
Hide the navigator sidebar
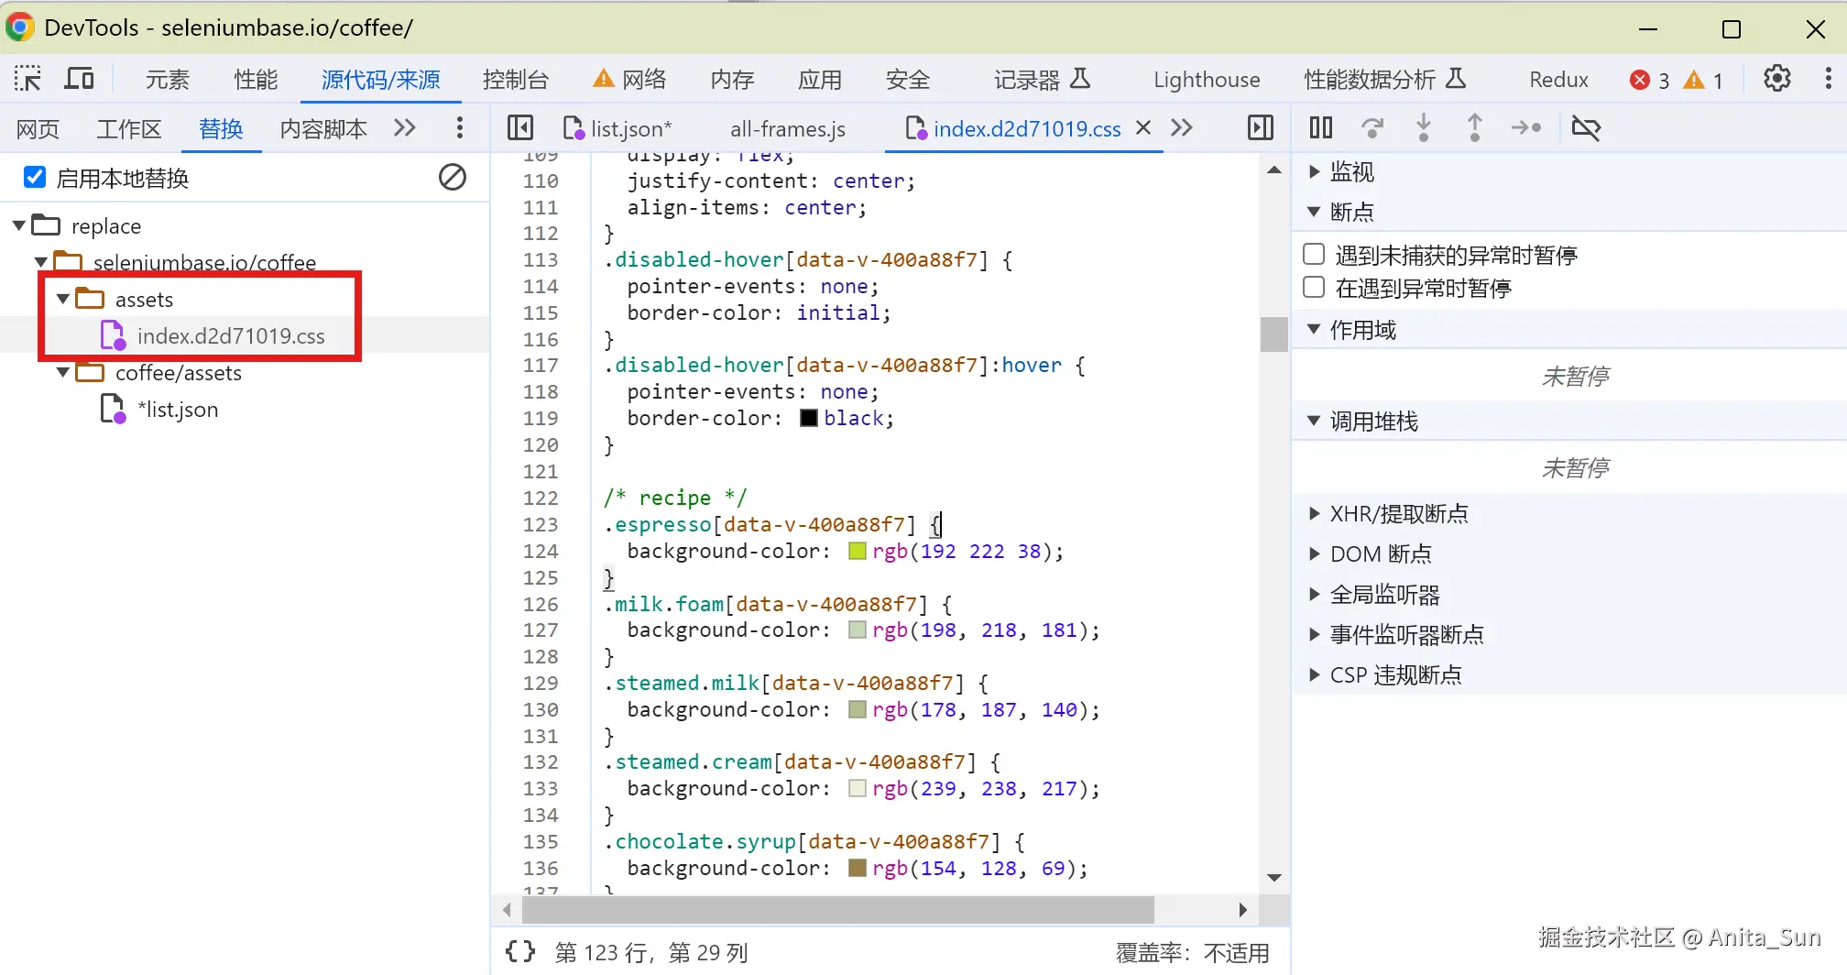pyautogui.click(x=520, y=127)
